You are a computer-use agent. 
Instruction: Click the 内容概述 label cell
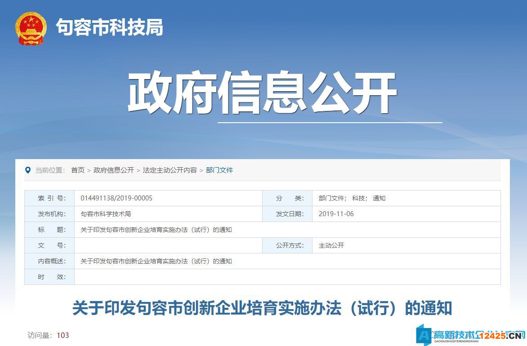pos(49,261)
